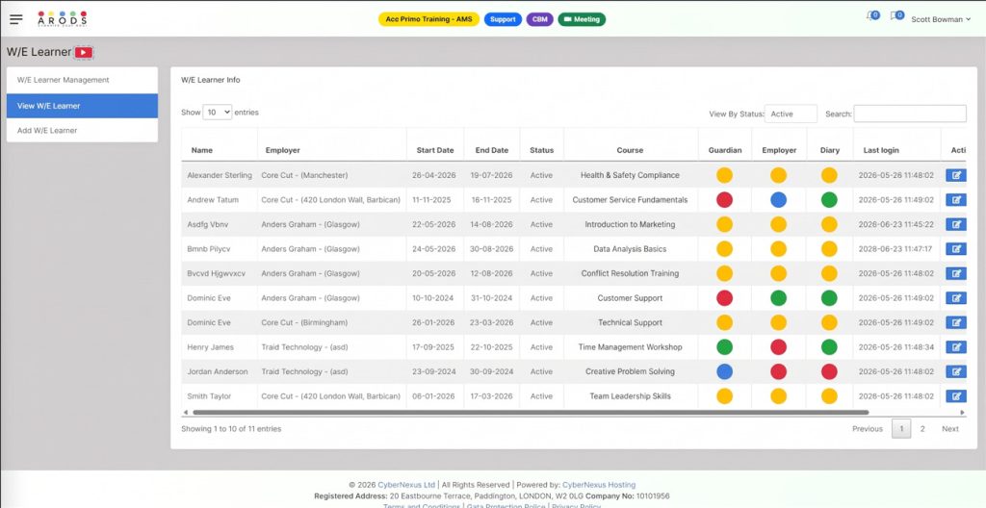Image resolution: width=986 pixels, height=508 pixels.
Task: Click the Acc Primo Training - AMS pill
Action: point(428,19)
